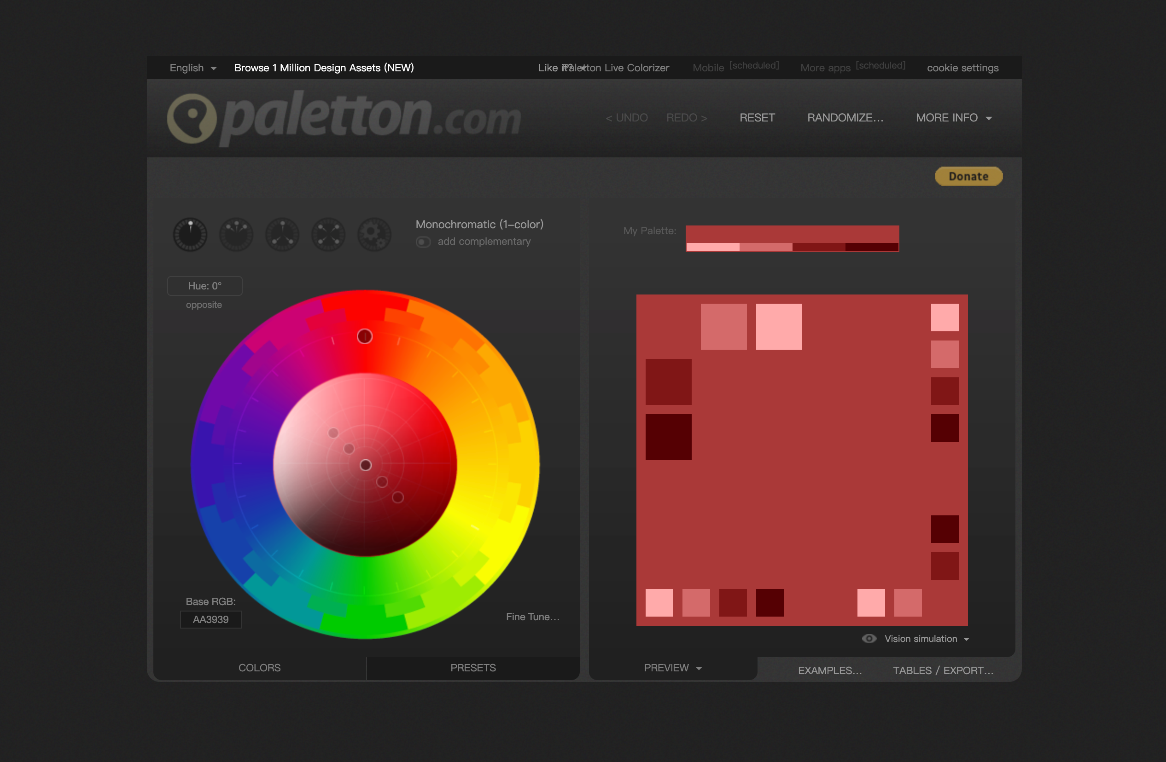Select the Adjacent colors (3-color) scheme icon

coord(236,234)
